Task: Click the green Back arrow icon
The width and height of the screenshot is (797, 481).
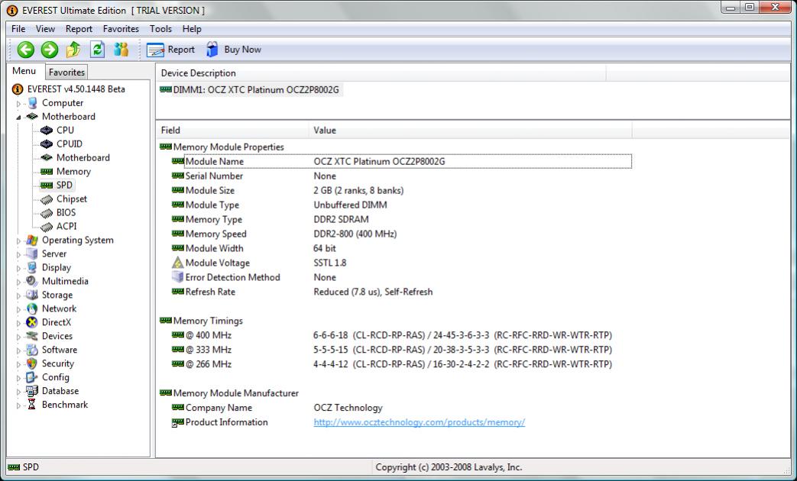Action: tap(25, 50)
